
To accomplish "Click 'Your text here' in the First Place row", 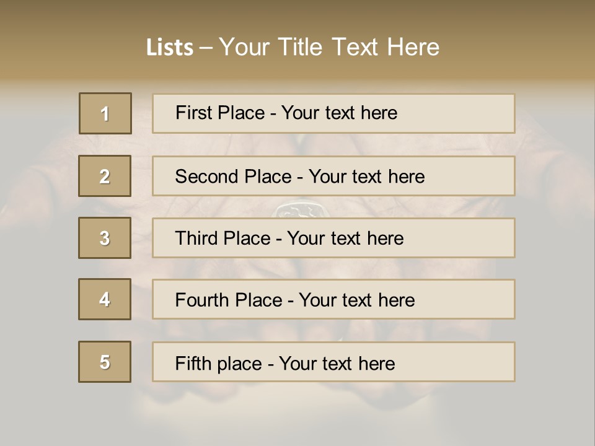I will click(339, 113).
